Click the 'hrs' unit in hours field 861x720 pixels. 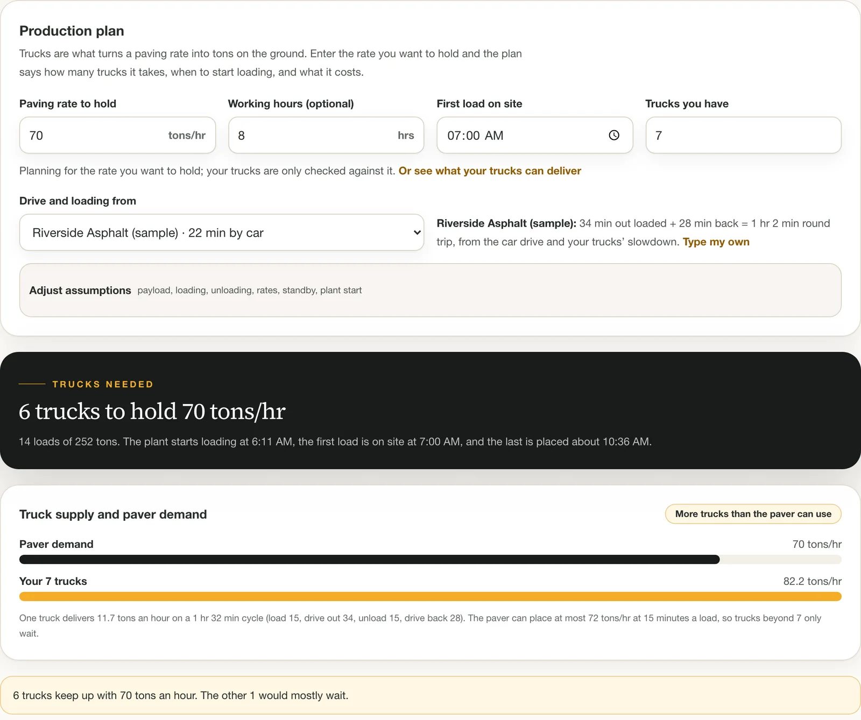pyautogui.click(x=406, y=135)
